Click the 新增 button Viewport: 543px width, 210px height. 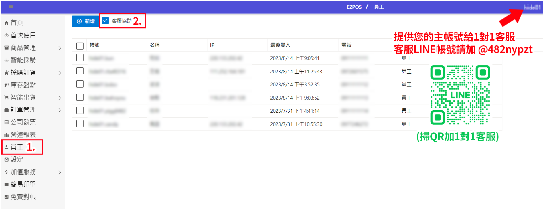(86, 21)
